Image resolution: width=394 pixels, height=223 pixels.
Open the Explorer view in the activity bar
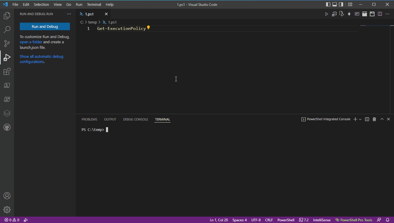[7, 15]
